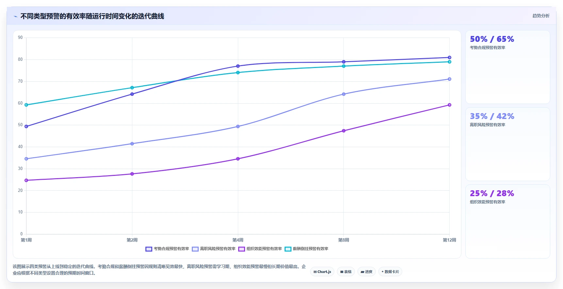Toggle 薪酬倒挂预警有效率 series in chart legend
563x289 pixels.
(306, 249)
